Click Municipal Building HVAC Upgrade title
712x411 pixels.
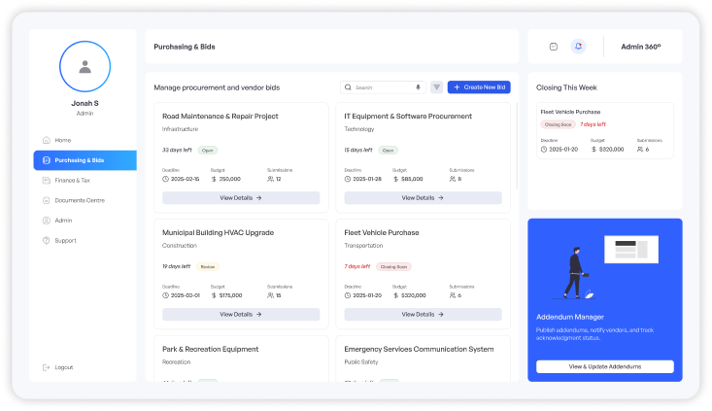point(218,232)
